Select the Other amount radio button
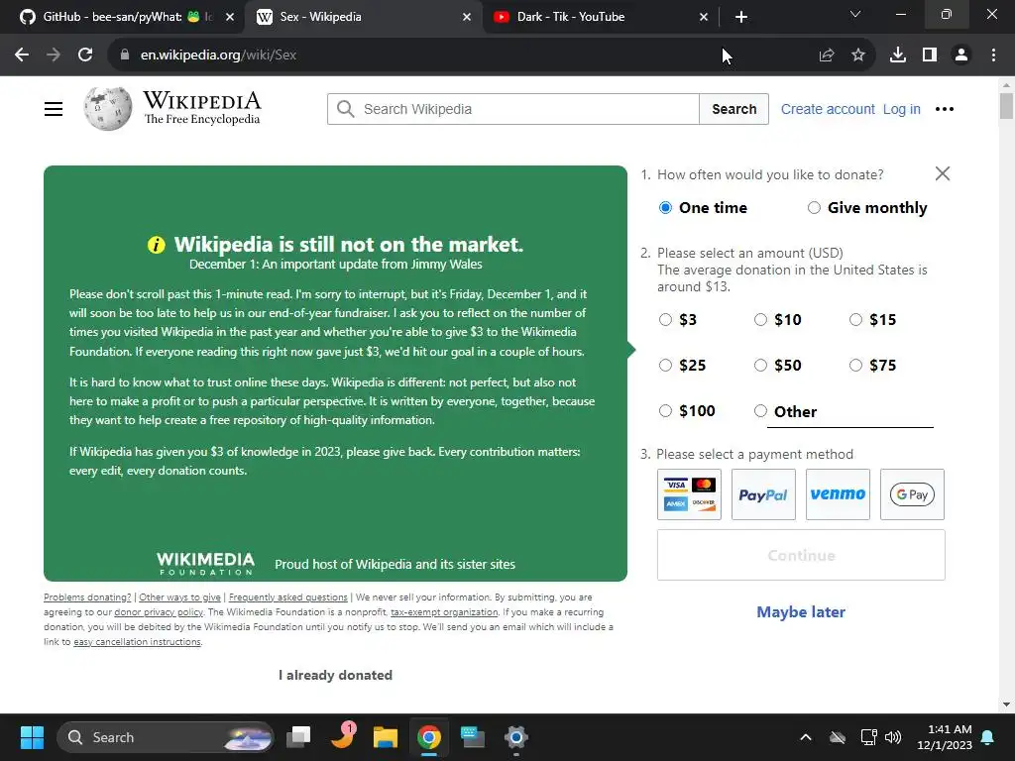Screen dimensions: 1015x761 pyautogui.click(x=760, y=411)
